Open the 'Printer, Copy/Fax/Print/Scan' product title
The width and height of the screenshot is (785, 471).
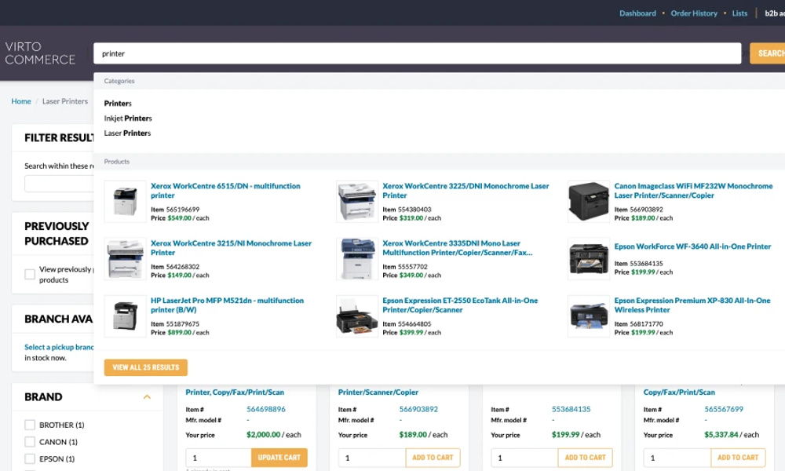pyautogui.click(x=235, y=392)
